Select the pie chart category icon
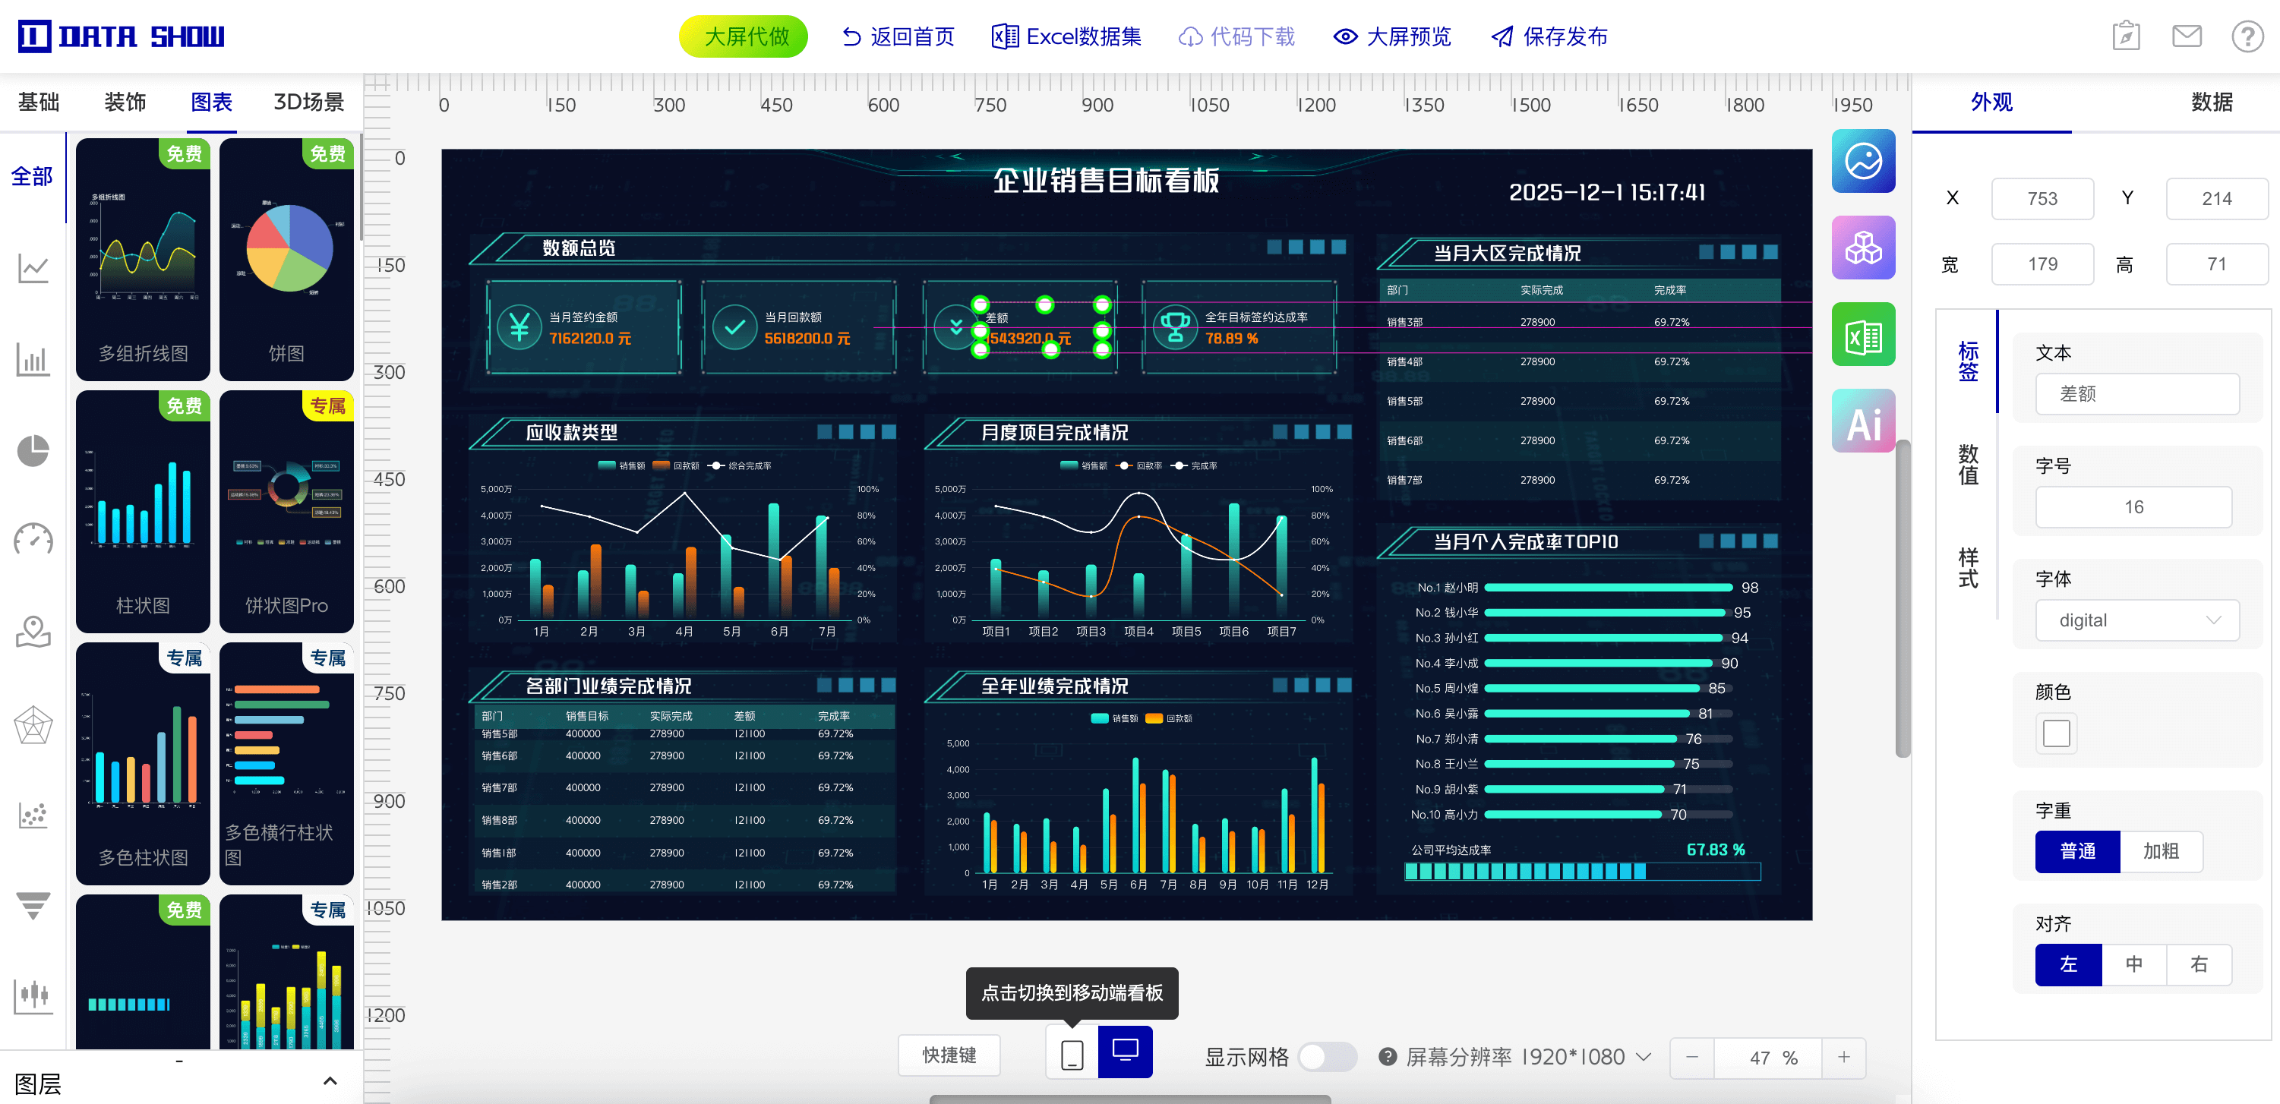Image resolution: width=2280 pixels, height=1104 pixels. [x=33, y=450]
